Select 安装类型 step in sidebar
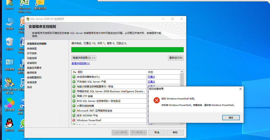The height and width of the screenshot is (140, 270). pos(32,49)
